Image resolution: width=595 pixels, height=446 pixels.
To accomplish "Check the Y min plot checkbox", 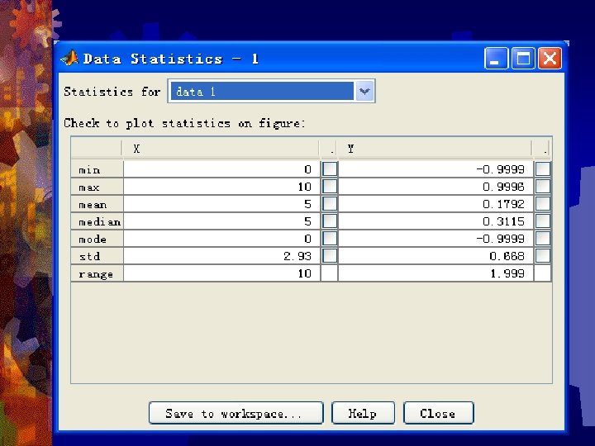I will tap(543, 168).
